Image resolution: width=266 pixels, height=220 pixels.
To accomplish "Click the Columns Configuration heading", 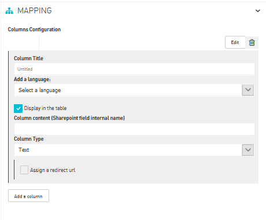I will click(x=34, y=30).
